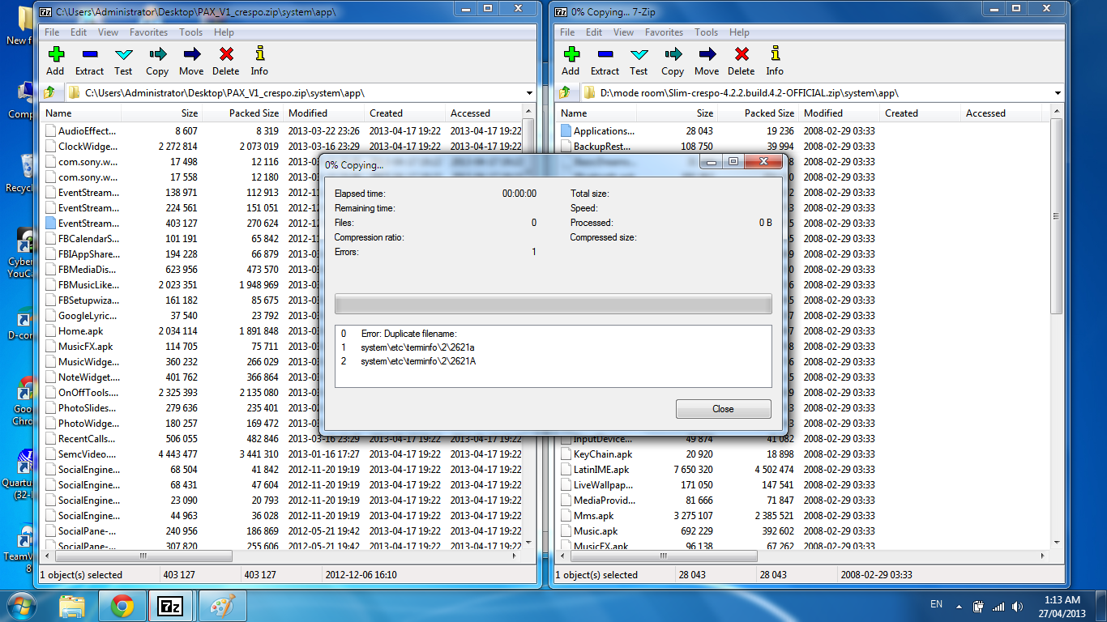
Task: Click Move icon in right 7-Zip window
Action: 707,61
